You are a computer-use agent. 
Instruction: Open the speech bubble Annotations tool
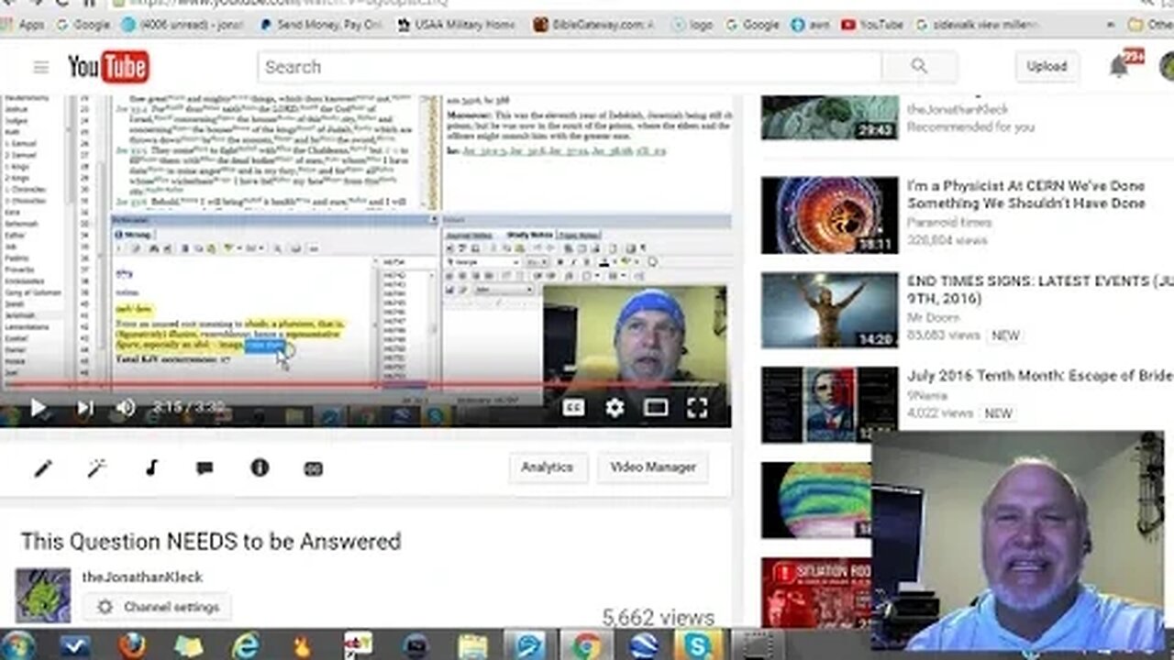[205, 468]
